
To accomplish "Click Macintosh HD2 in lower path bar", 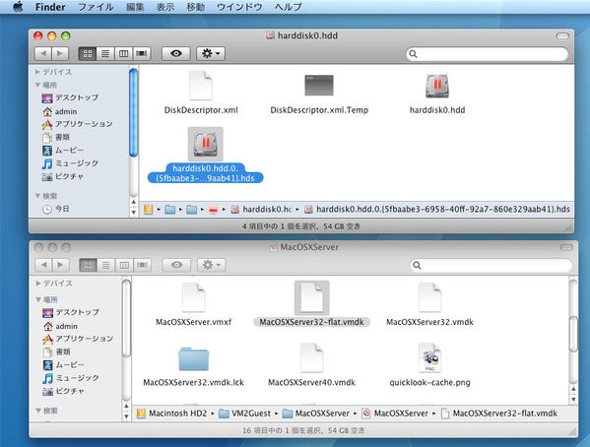I will pos(171,414).
